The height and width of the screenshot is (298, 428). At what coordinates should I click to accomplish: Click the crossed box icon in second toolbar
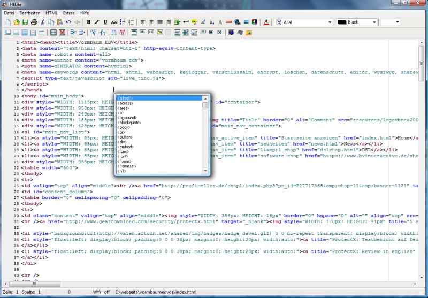pyautogui.click(x=219, y=33)
